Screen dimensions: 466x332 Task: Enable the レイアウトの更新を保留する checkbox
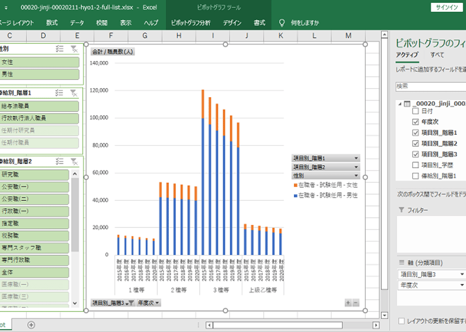coord(401,321)
